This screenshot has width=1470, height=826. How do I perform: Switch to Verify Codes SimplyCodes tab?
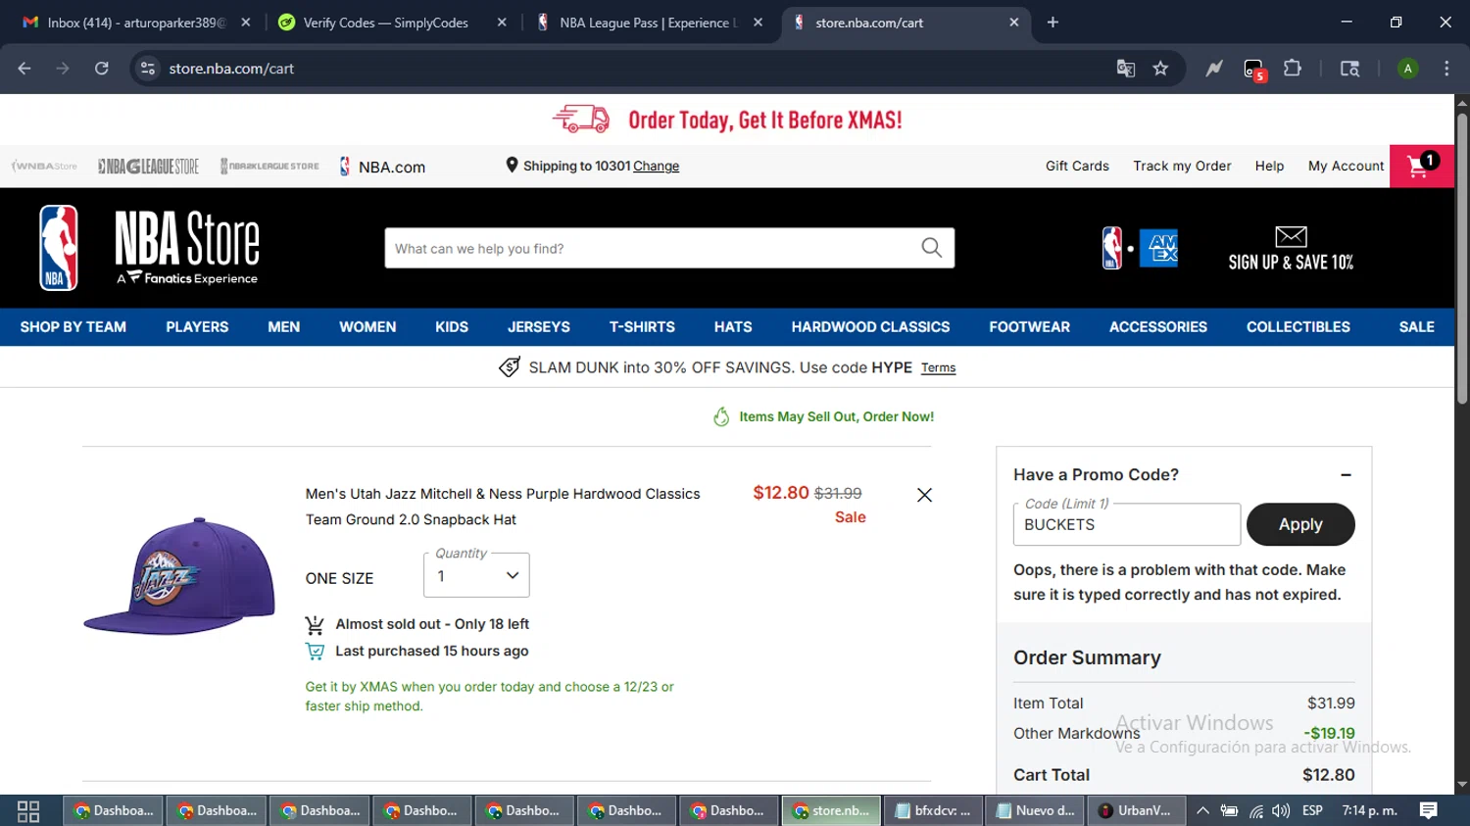click(386, 23)
